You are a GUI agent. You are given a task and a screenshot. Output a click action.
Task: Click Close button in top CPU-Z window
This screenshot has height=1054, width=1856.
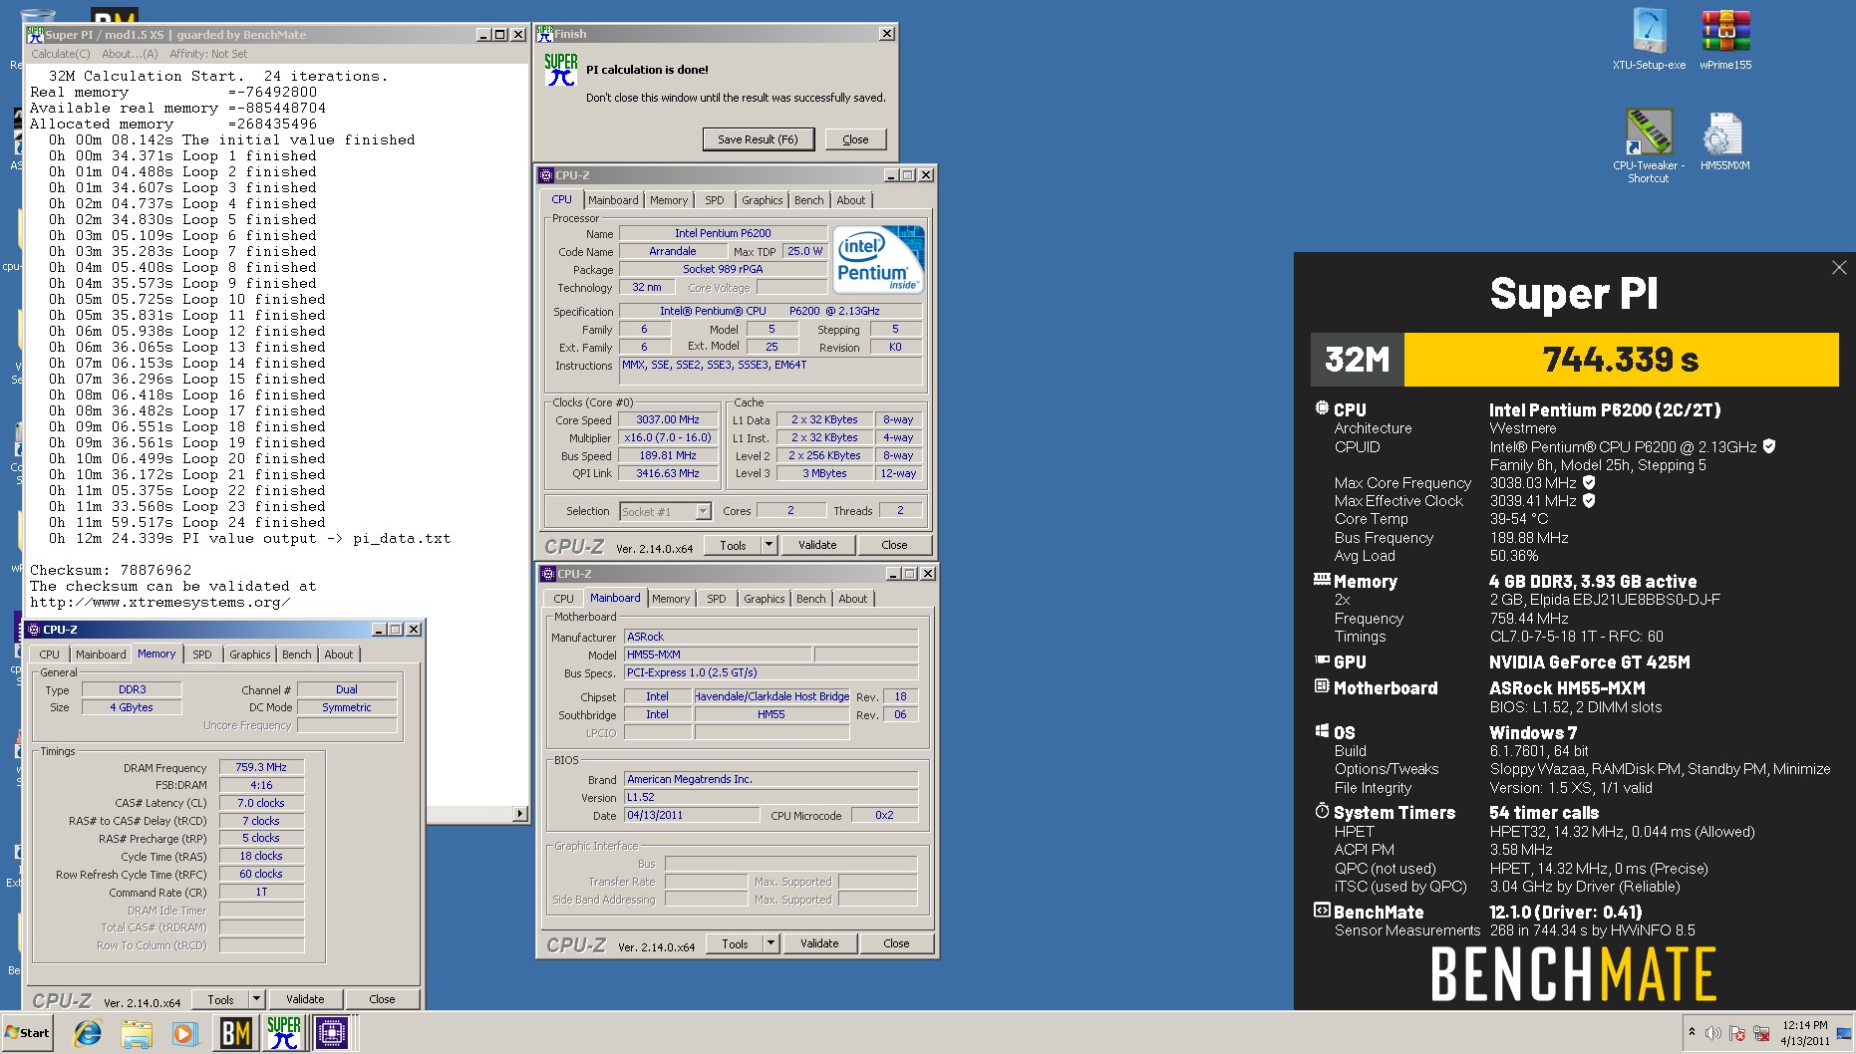click(894, 545)
